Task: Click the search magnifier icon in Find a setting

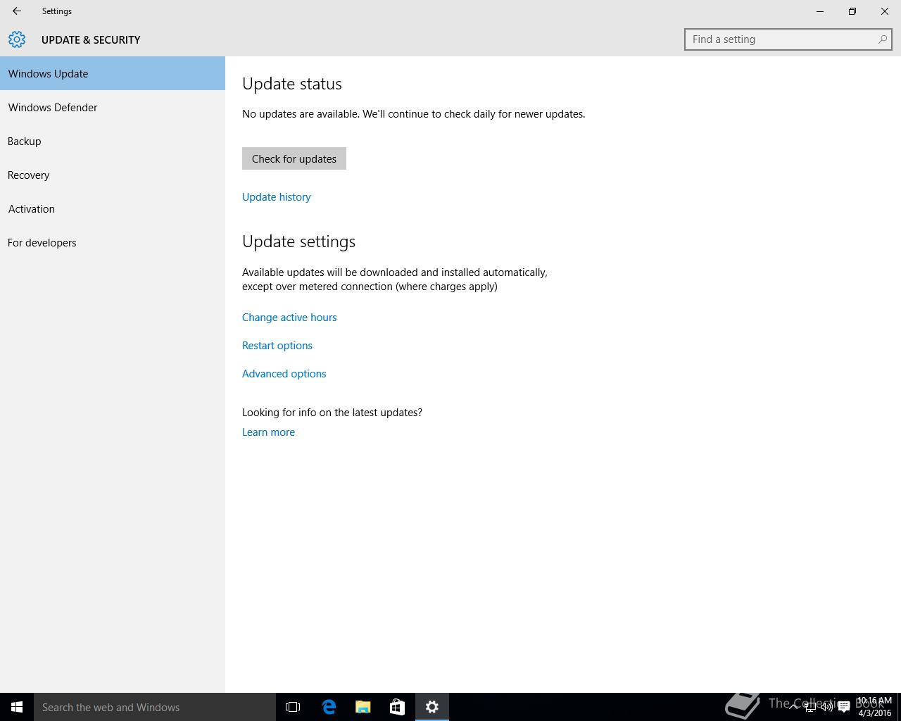Action: point(882,39)
